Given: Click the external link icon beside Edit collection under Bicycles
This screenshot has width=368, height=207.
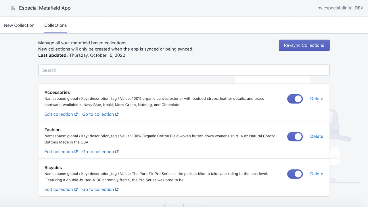Looking at the screenshot, I should pyautogui.click(x=76, y=189).
